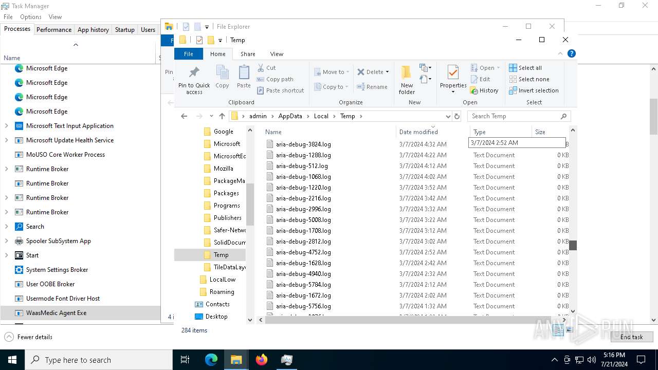The image size is (658, 370).
Task: Click the Task Manager vertical scrollbar
Action: [653, 117]
